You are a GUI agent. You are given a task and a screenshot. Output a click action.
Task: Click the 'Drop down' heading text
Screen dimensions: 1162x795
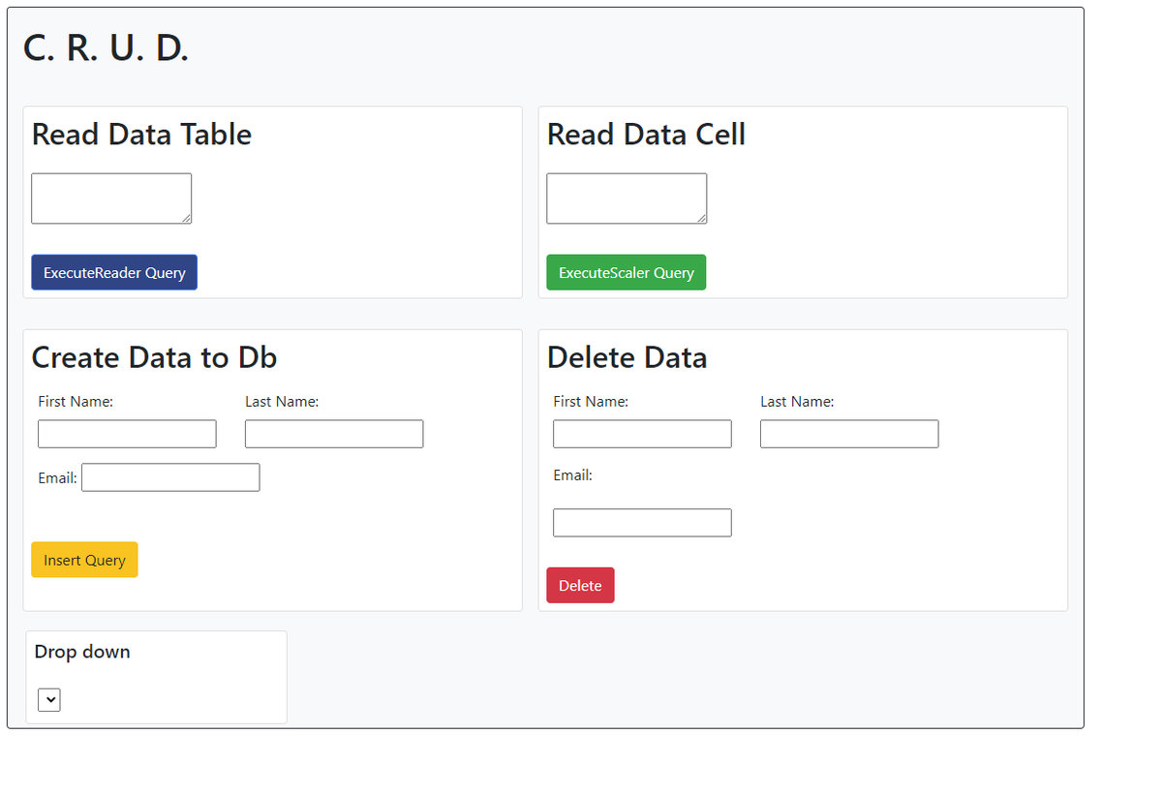(x=82, y=652)
